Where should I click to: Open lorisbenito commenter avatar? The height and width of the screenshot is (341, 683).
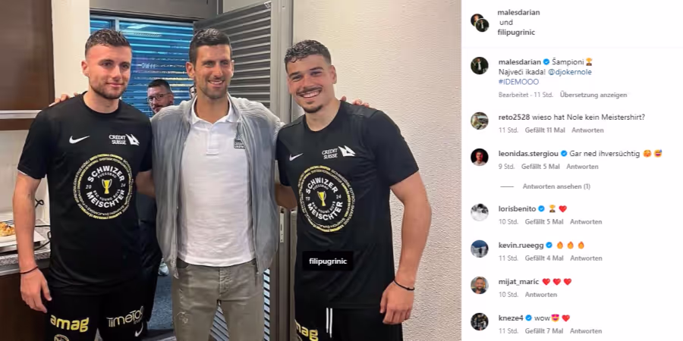click(x=479, y=212)
